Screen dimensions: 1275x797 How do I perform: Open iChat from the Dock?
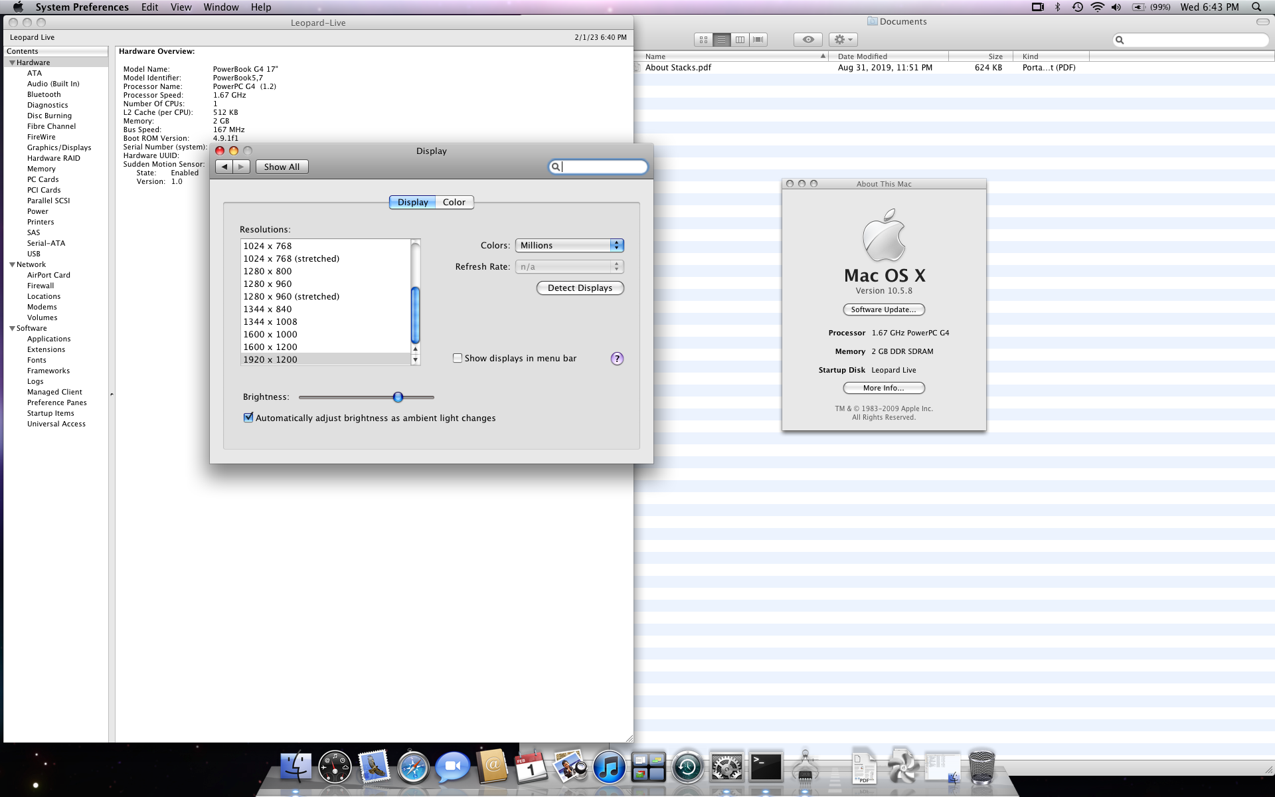(x=453, y=767)
